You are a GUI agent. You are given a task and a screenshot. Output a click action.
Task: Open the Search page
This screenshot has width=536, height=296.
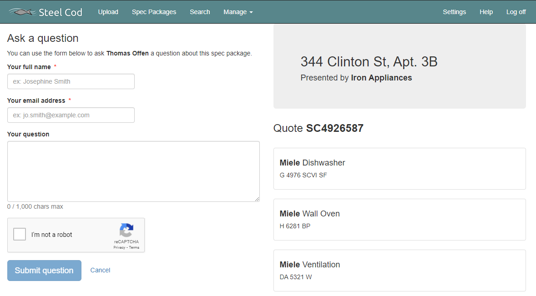[200, 12]
